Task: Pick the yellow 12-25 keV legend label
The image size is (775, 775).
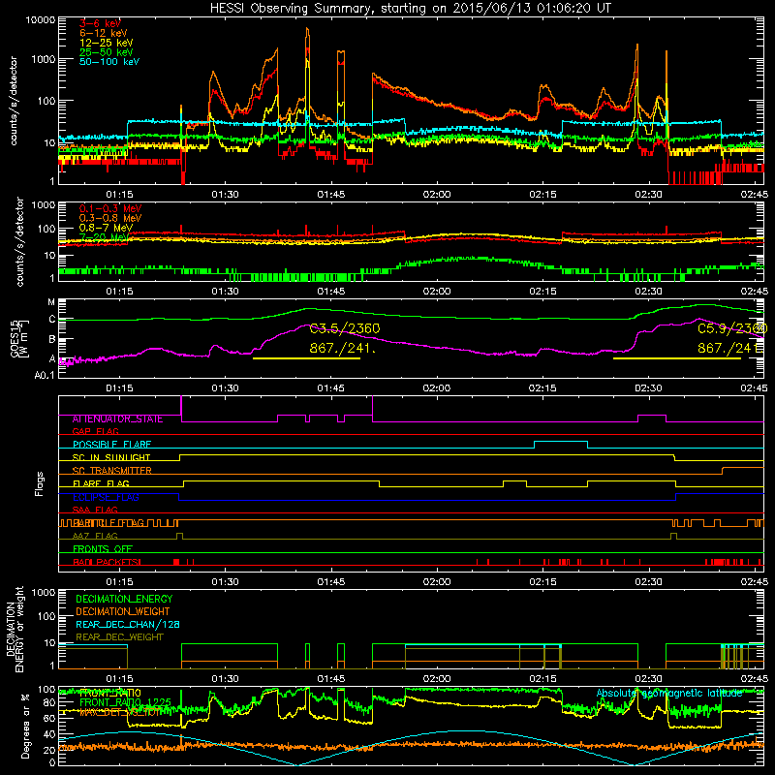Action: pyautogui.click(x=107, y=43)
